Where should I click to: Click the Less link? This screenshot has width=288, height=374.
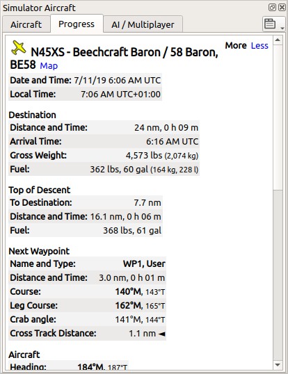[259, 46]
